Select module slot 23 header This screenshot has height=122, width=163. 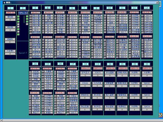[147, 64]
